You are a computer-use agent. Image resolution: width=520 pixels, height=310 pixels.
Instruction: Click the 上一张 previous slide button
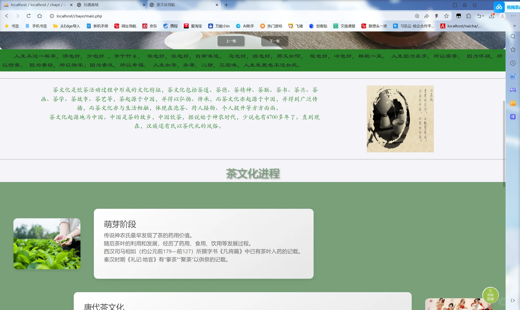[231, 41]
